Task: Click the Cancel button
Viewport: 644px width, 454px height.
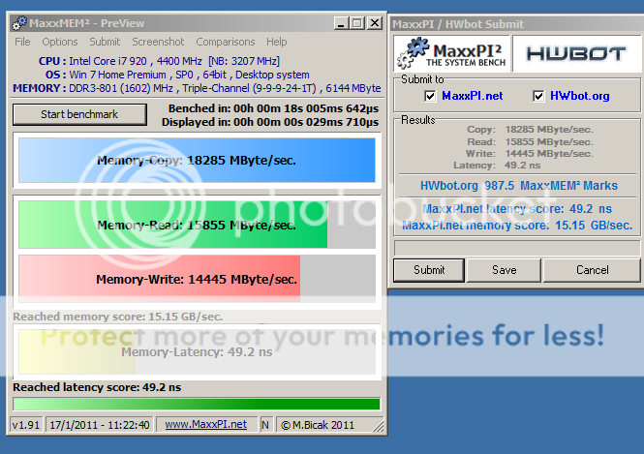Action: coord(592,270)
